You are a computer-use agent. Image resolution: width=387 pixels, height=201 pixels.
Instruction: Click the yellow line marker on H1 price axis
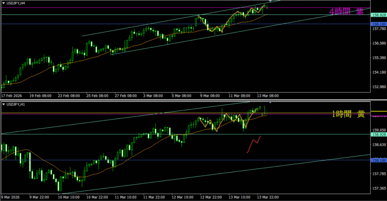click(x=378, y=112)
